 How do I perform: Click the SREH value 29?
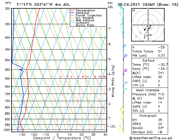tap(160, 124)
